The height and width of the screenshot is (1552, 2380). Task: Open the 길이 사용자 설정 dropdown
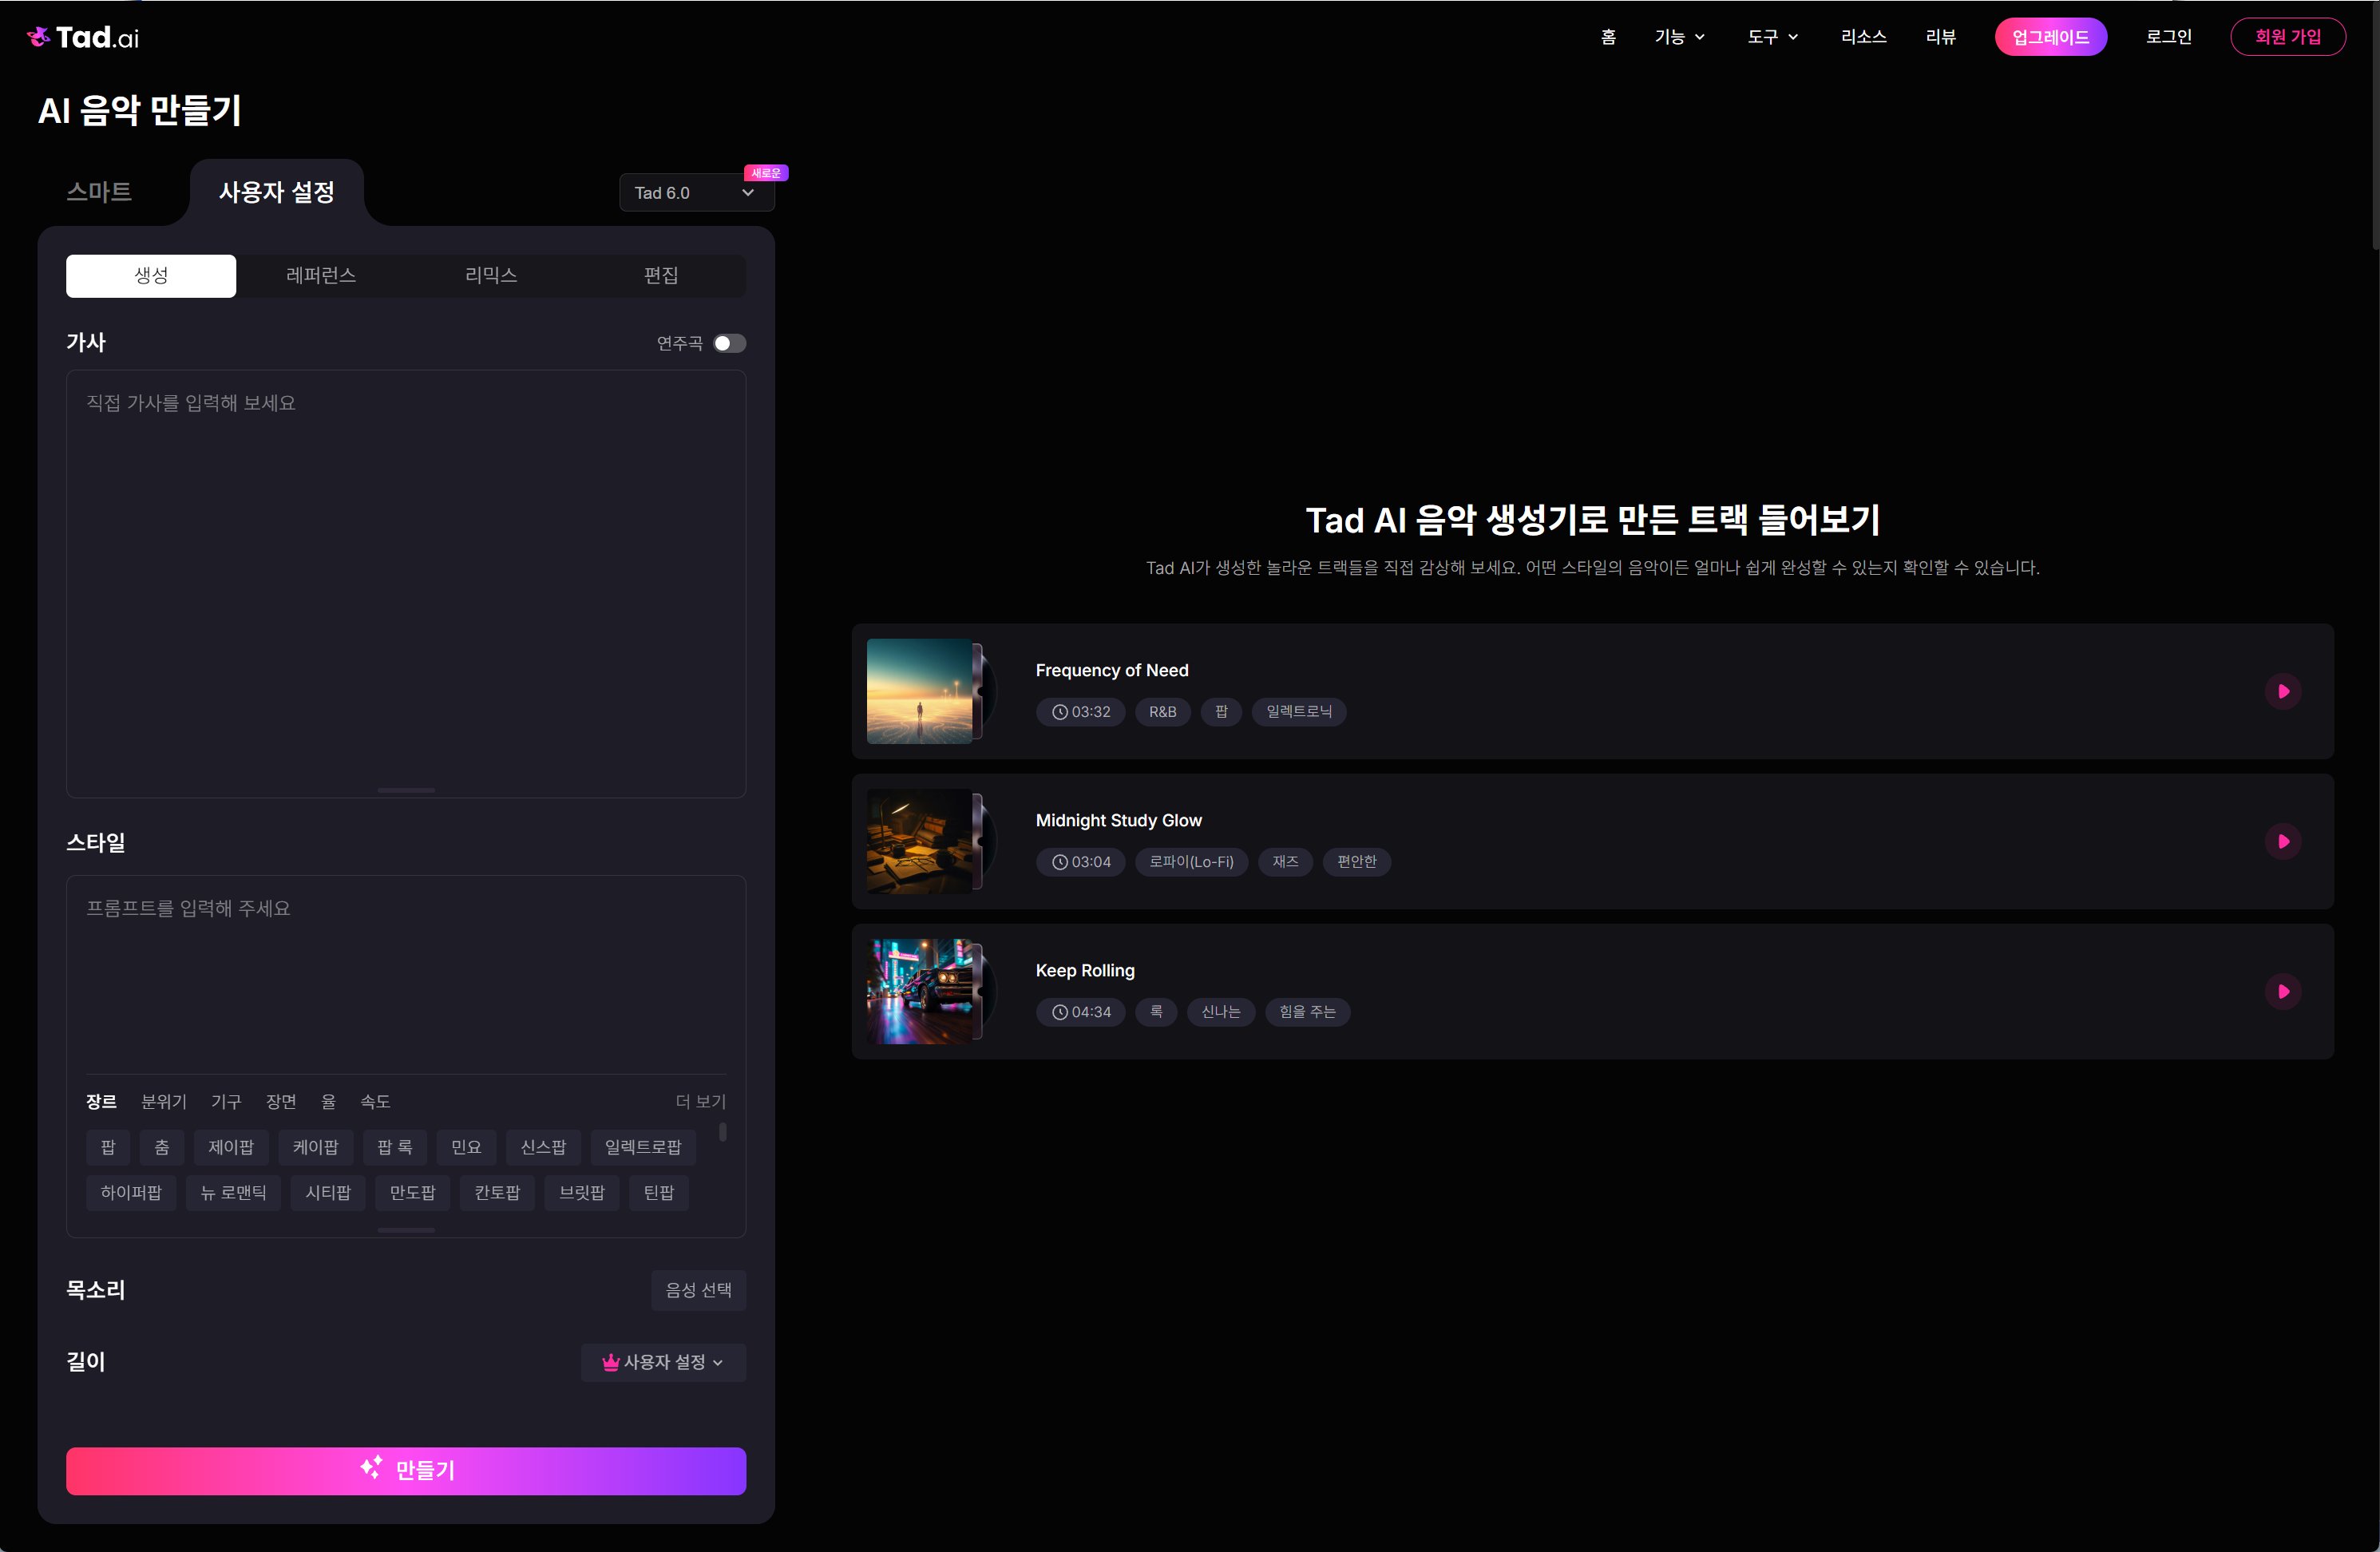[x=663, y=1362]
